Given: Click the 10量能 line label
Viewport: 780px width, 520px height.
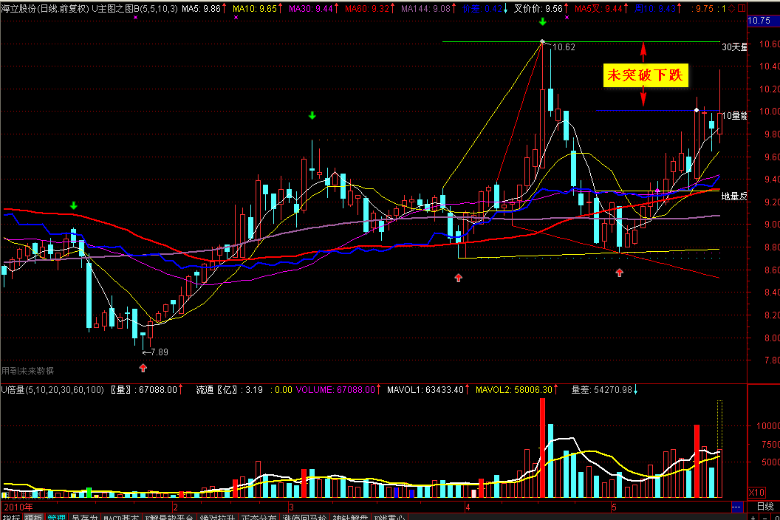Looking at the screenshot, I should point(734,116).
